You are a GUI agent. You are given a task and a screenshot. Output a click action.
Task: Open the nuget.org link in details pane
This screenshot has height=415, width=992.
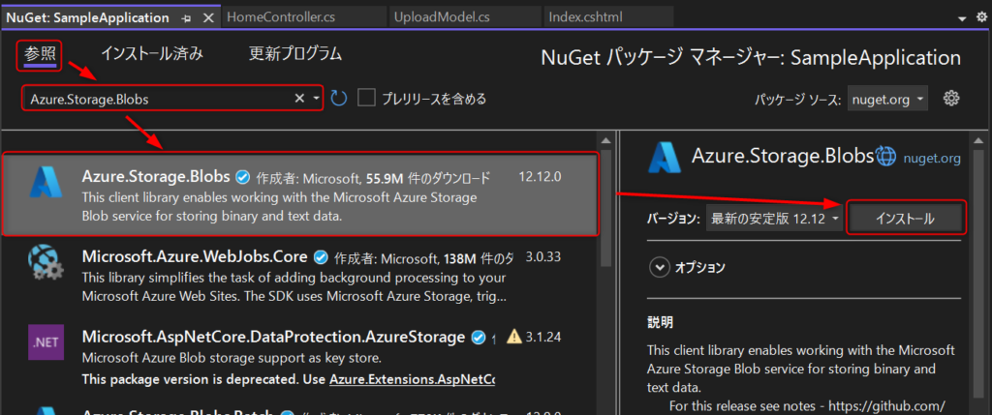pos(932,158)
